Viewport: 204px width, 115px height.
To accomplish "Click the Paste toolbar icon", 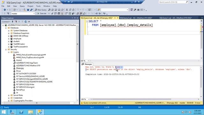I will click(73, 10).
